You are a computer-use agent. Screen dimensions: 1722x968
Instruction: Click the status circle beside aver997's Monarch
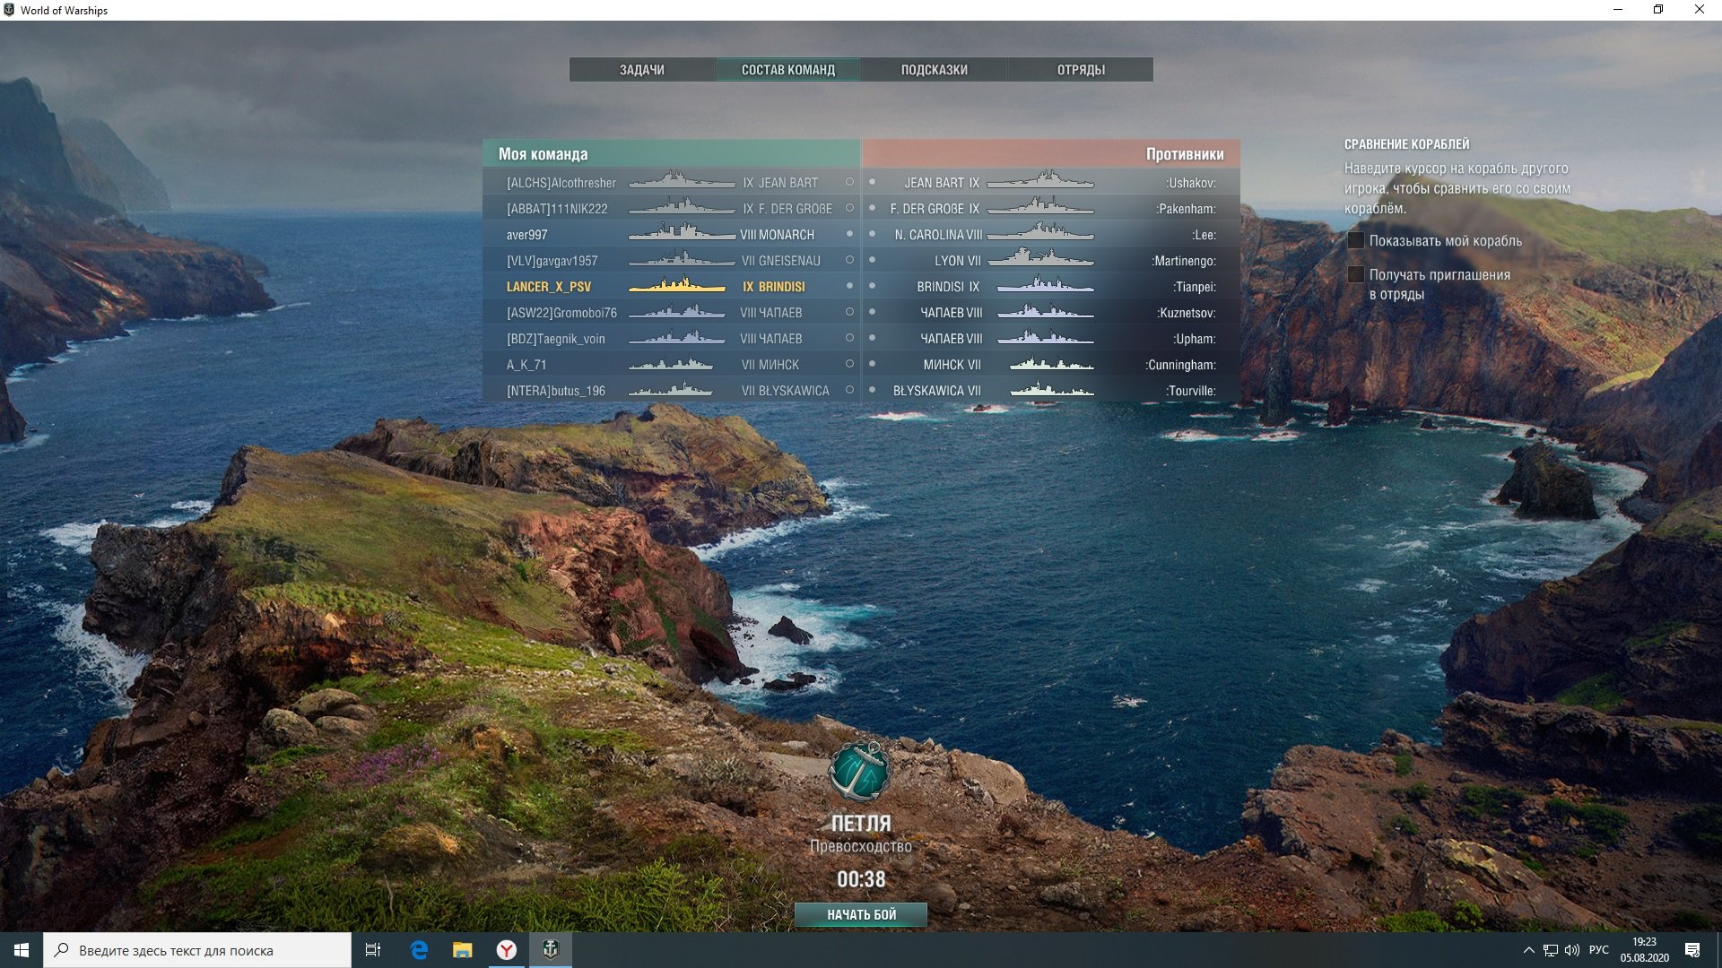[849, 234]
